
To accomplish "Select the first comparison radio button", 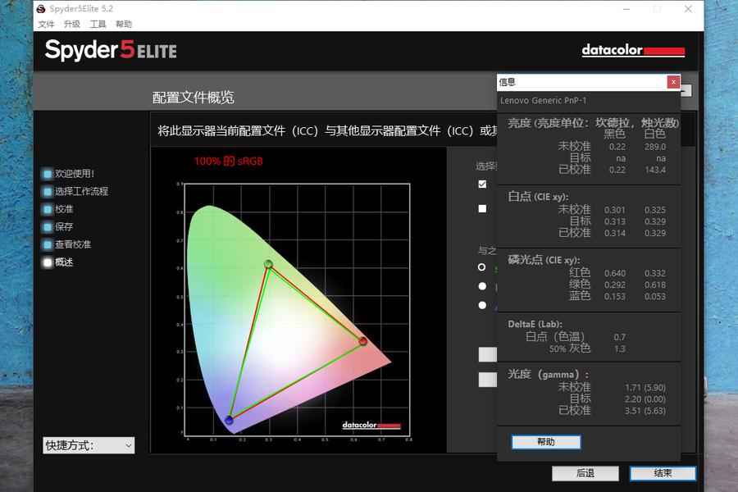I will click(x=482, y=267).
